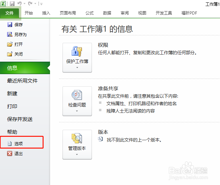Open the redo history dropdown arrow

pos(35,4)
